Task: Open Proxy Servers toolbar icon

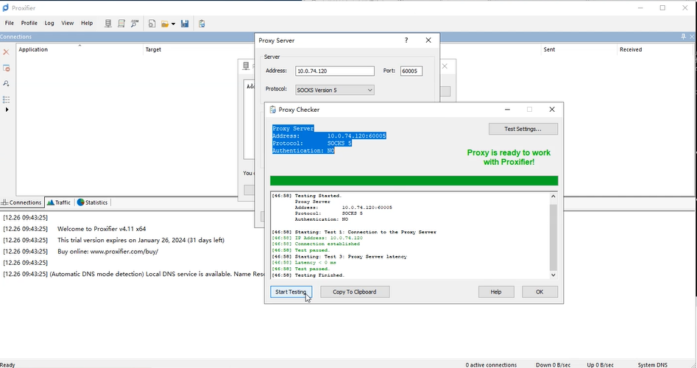Action: point(108,24)
